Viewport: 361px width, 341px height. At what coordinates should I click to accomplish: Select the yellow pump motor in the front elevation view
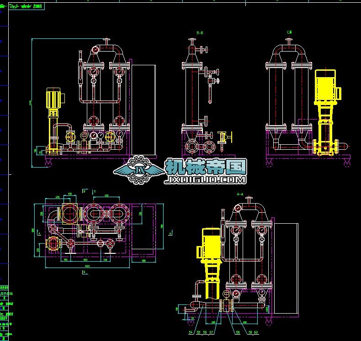(55, 98)
